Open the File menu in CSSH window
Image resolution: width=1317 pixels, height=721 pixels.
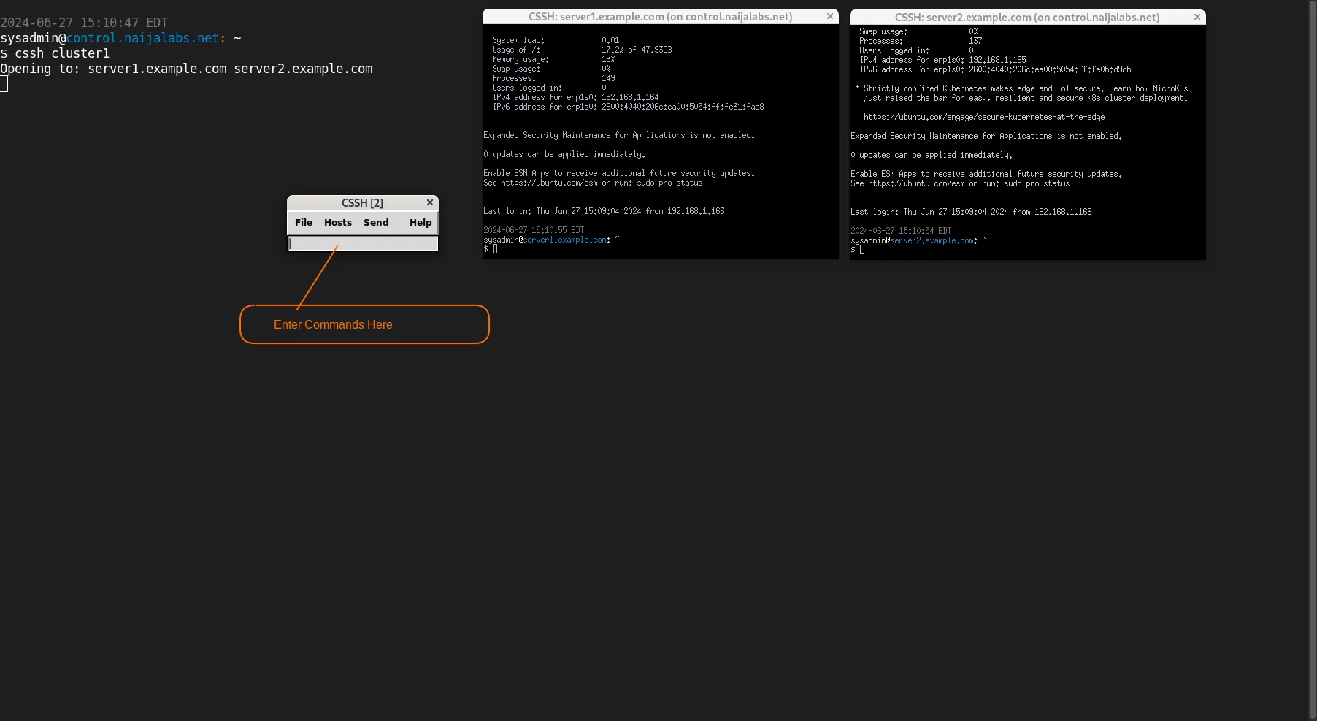(304, 223)
